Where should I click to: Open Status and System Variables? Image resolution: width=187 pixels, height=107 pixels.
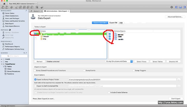(15, 21)
